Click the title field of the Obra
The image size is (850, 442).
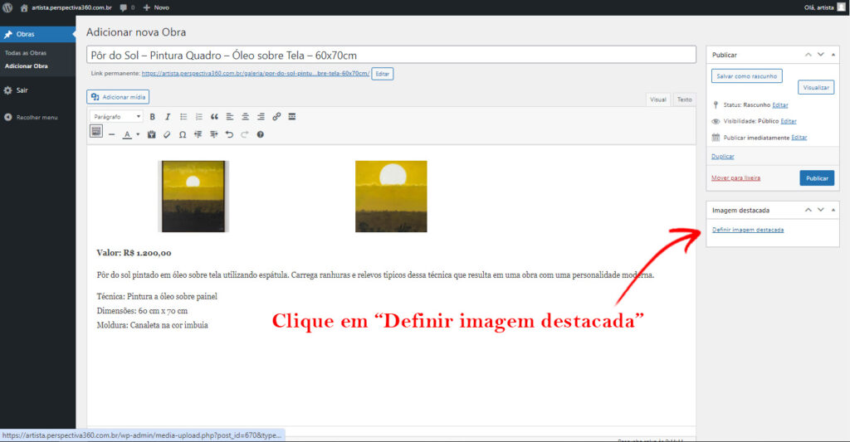[391, 55]
